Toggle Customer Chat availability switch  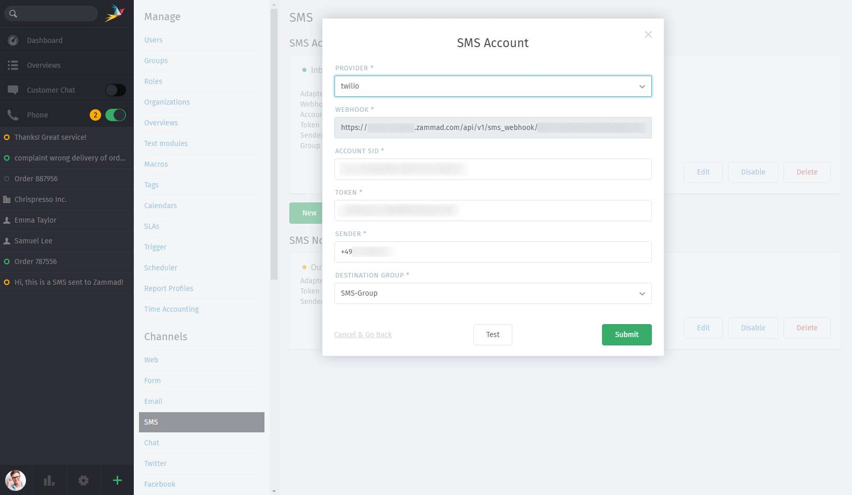(x=116, y=90)
